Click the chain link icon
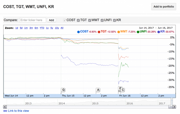This screenshot has height=114, width=180. 5,111
